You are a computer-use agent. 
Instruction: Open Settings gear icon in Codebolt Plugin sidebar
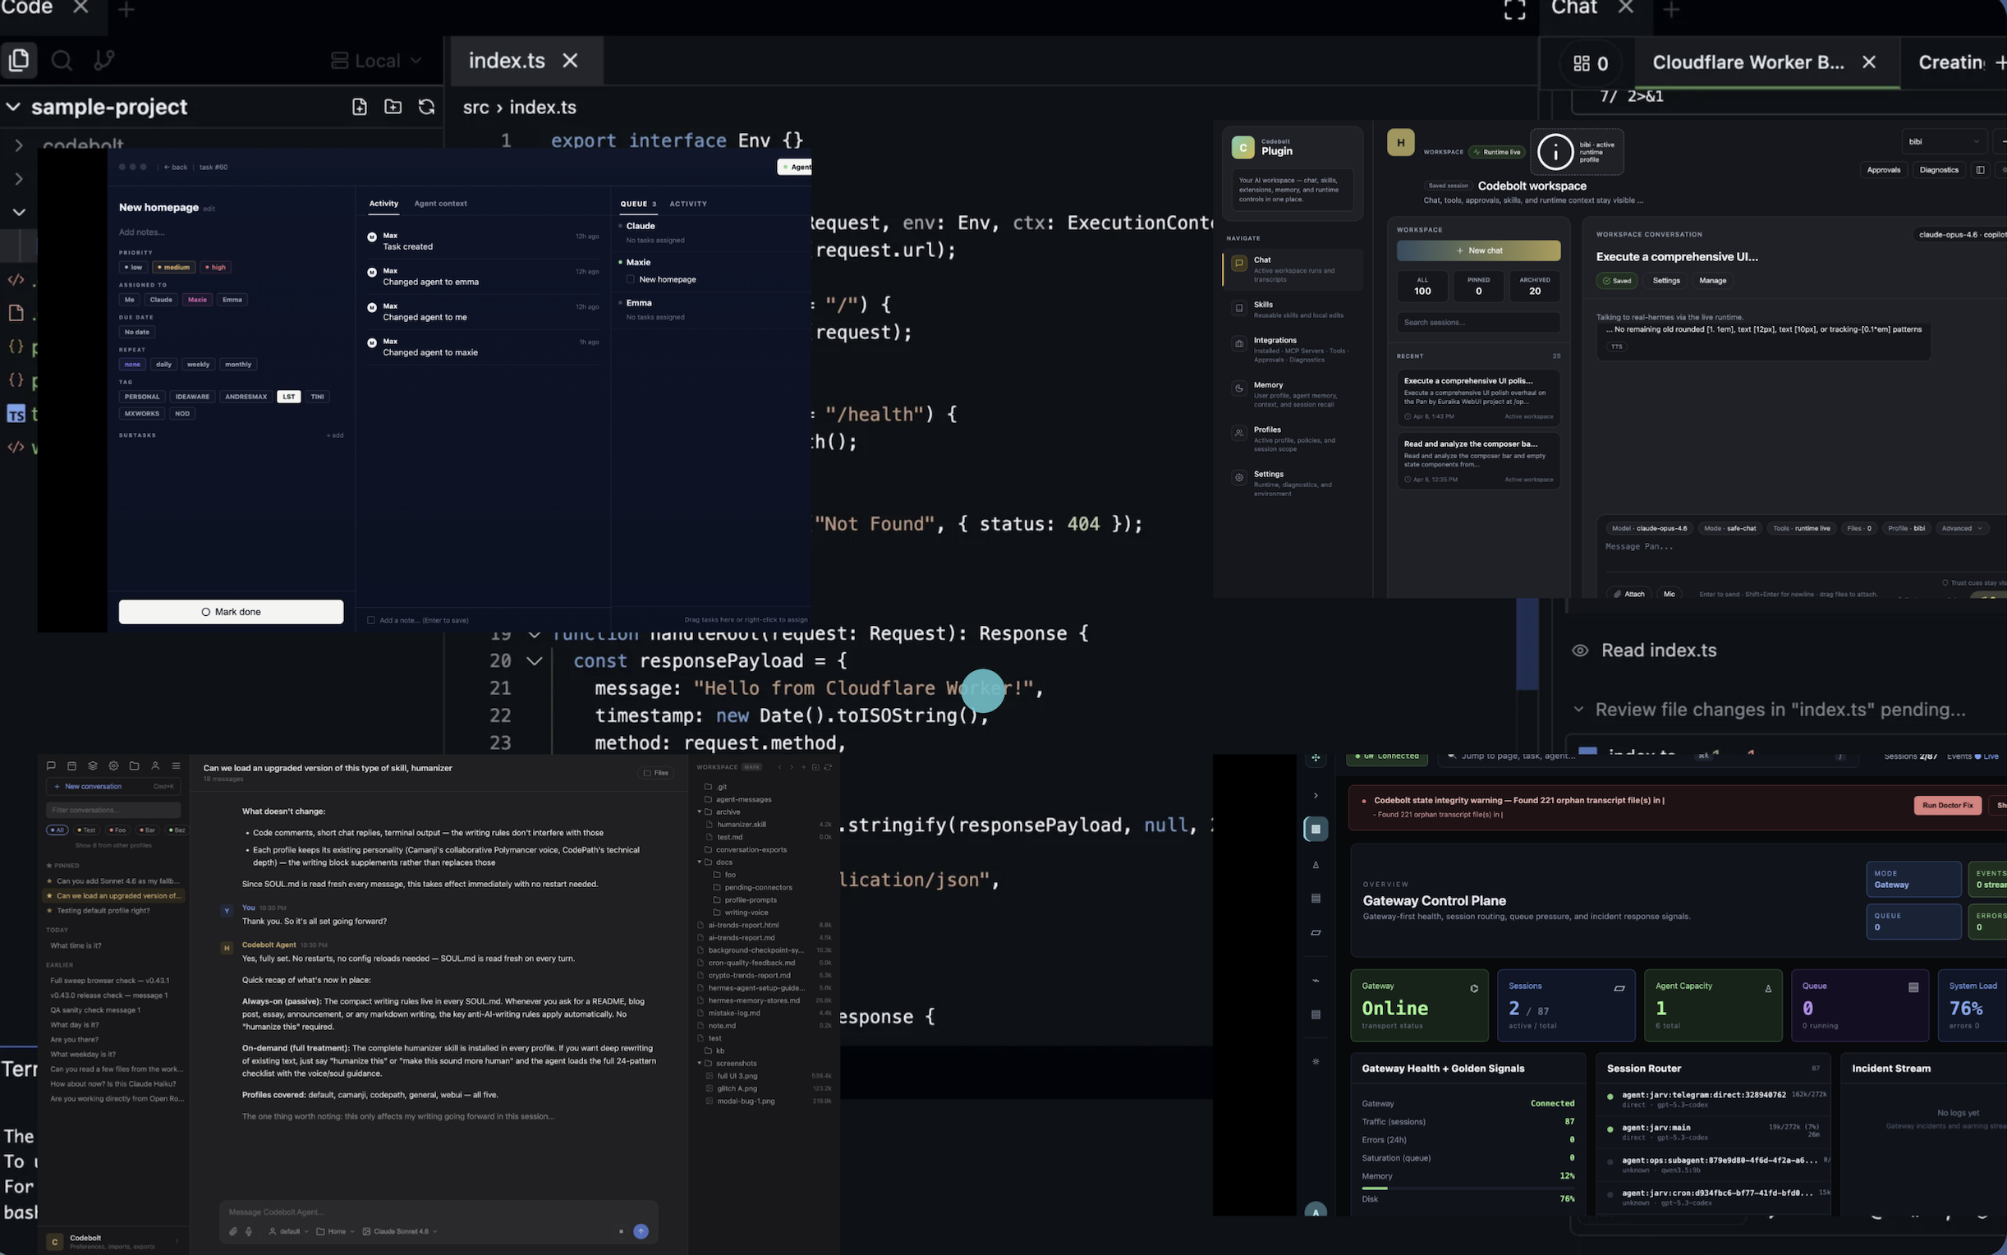(1238, 478)
